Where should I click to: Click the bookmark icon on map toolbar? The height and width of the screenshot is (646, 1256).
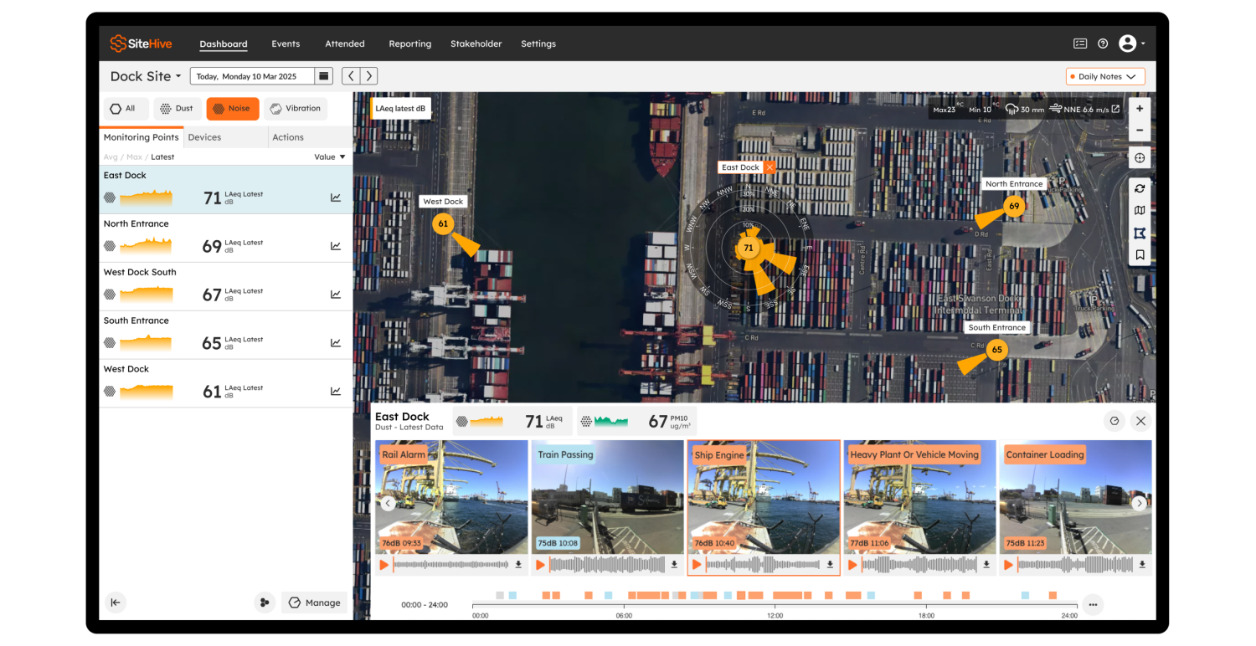[1140, 255]
